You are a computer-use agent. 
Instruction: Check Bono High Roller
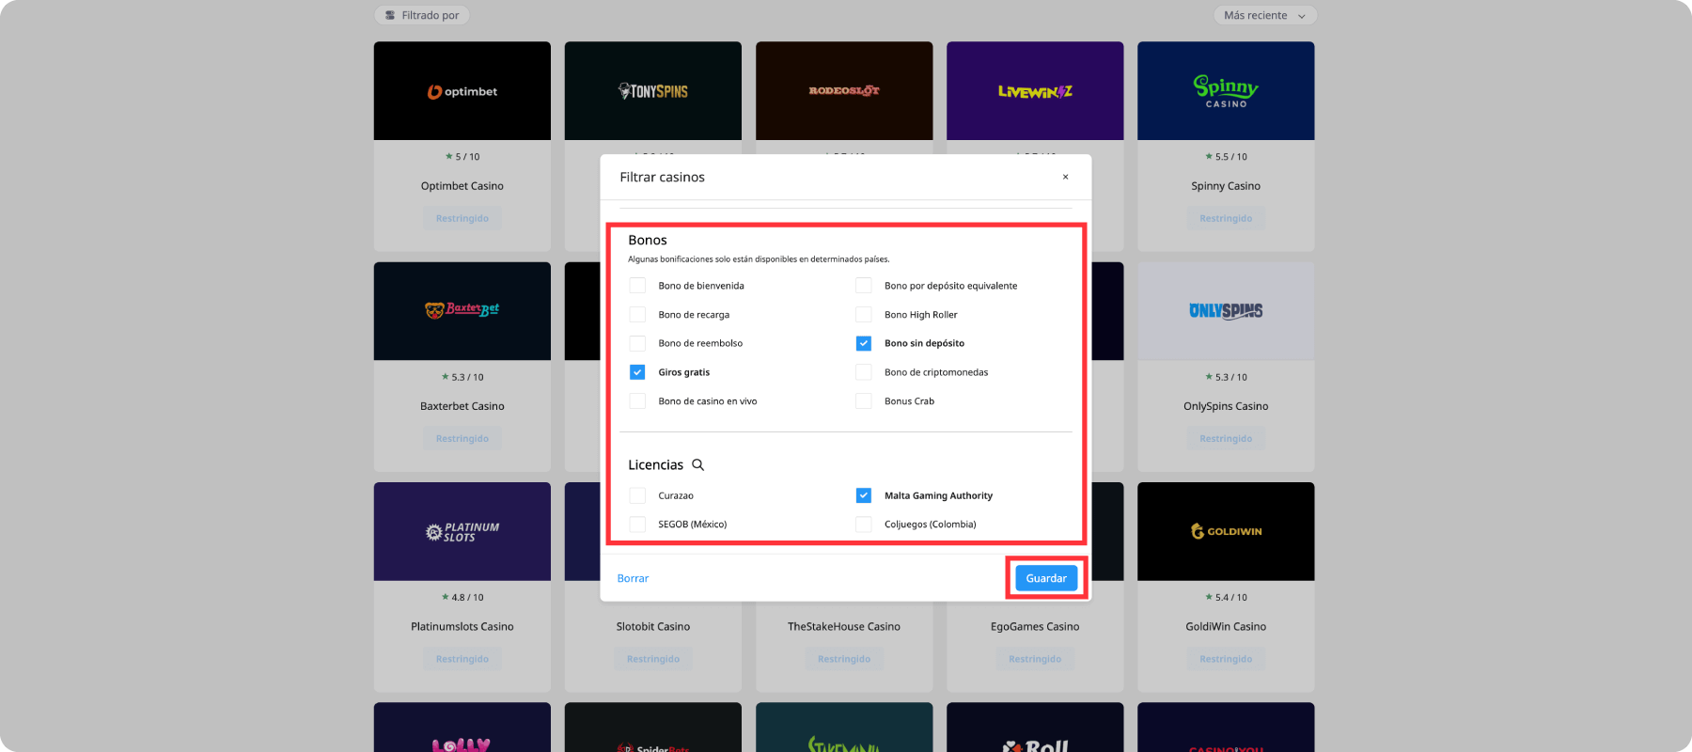(864, 315)
